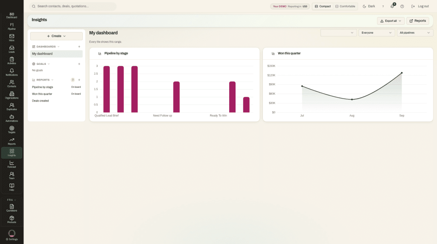Click the Sep data point on line chart
Screen dimensions: 437x244
(x=402, y=73)
